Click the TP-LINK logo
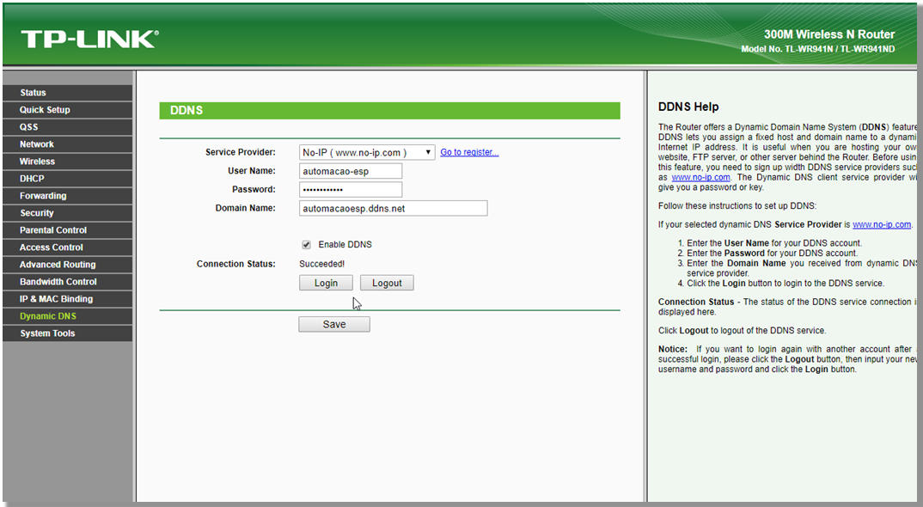Viewport: 923px width, 507px height. pos(90,39)
